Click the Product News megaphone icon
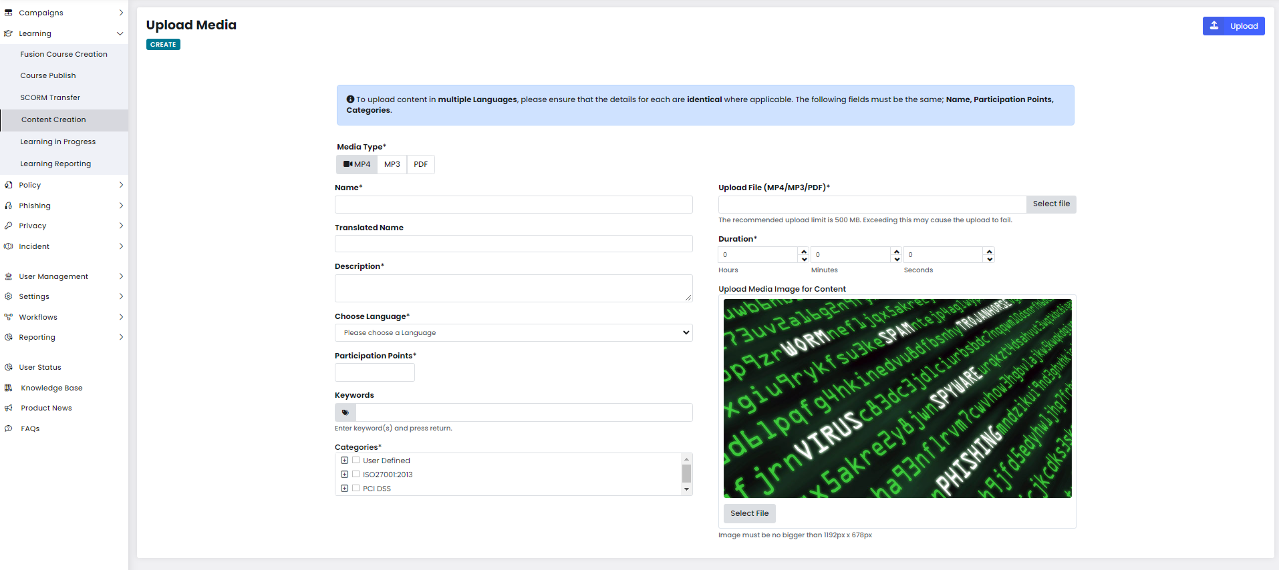Image resolution: width=1279 pixels, height=570 pixels. [8, 408]
